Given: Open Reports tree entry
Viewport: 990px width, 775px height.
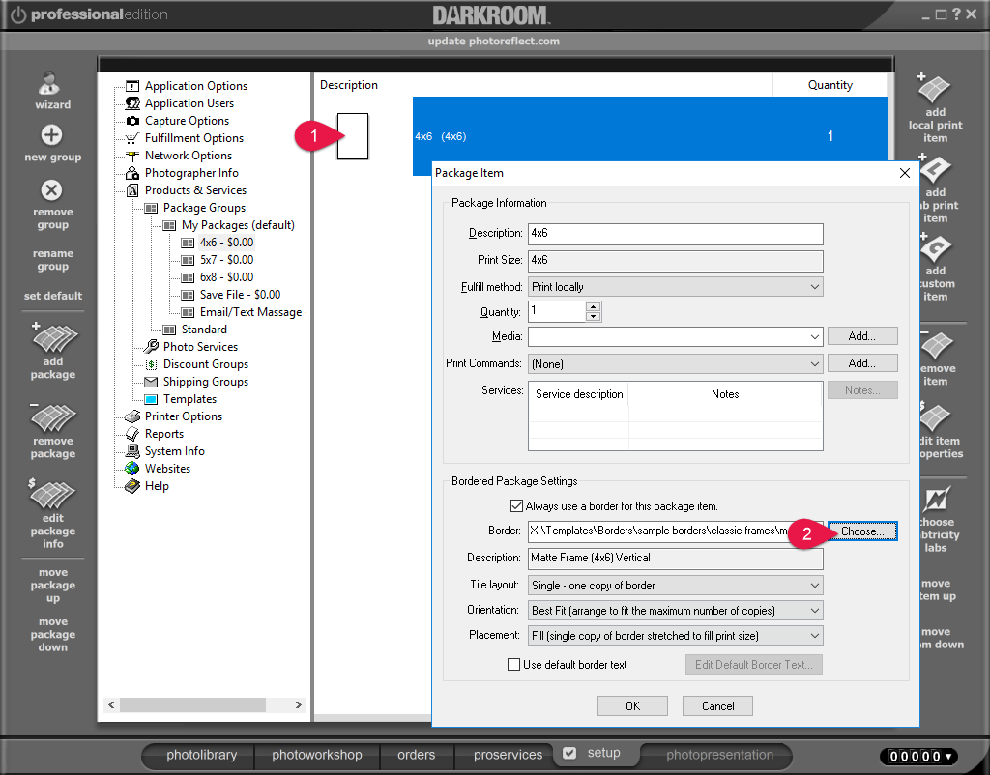Looking at the screenshot, I should [164, 434].
